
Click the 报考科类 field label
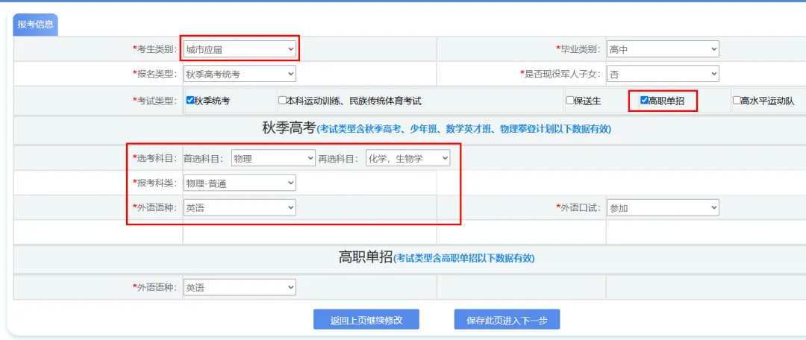point(155,183)
